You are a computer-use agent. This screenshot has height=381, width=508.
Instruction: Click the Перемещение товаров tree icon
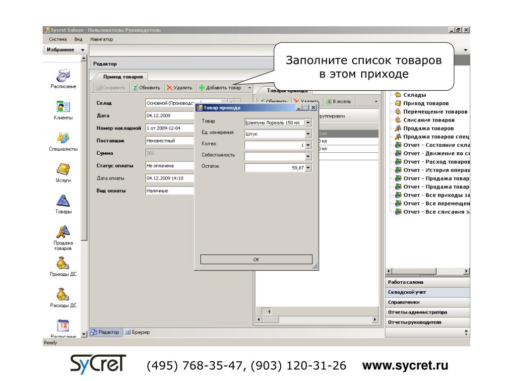[398, 112]
